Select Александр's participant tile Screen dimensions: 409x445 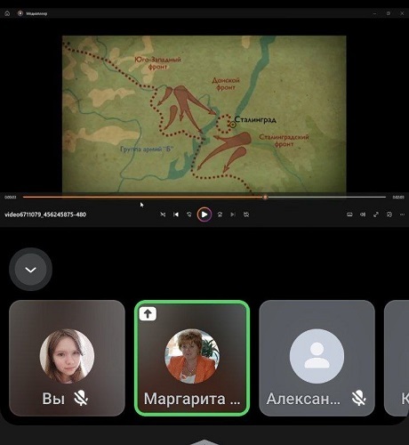(317, 358)
